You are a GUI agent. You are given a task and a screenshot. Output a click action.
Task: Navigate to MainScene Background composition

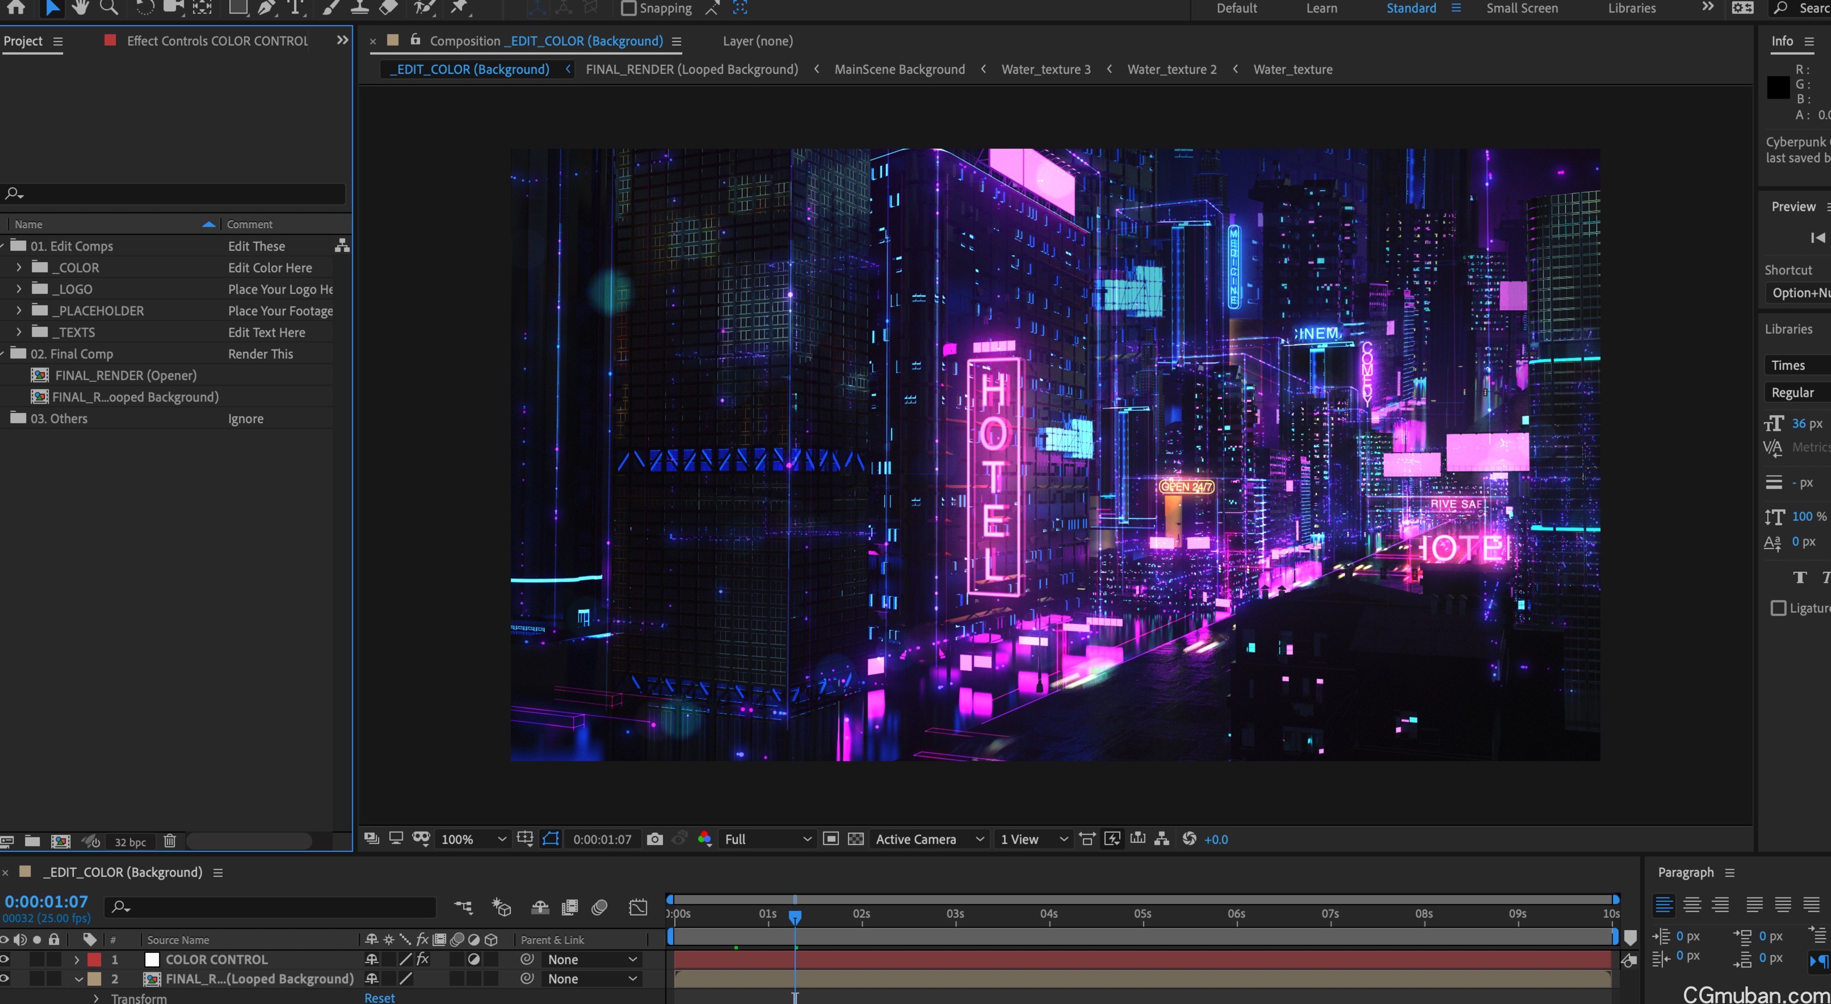[x=899, y=70]
